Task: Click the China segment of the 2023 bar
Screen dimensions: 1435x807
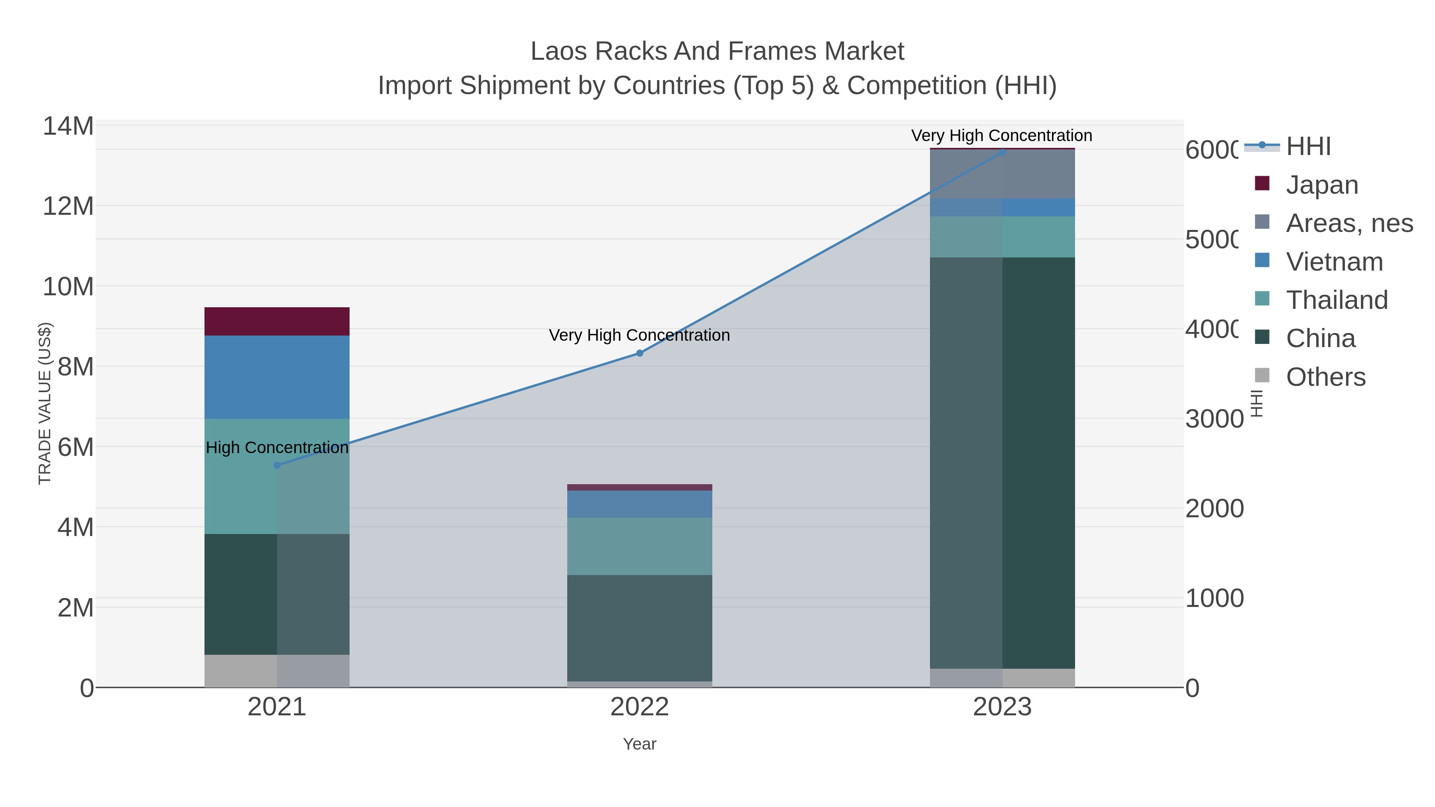Action: pos(1002,463)
